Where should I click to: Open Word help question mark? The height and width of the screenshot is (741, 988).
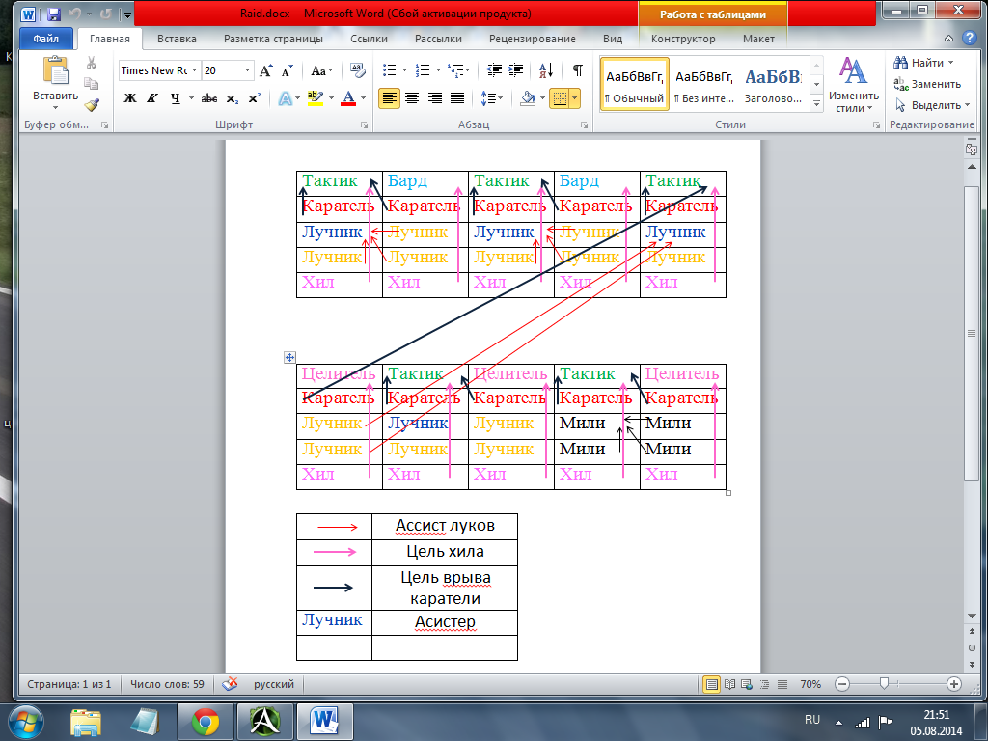(x=969, y=39)
